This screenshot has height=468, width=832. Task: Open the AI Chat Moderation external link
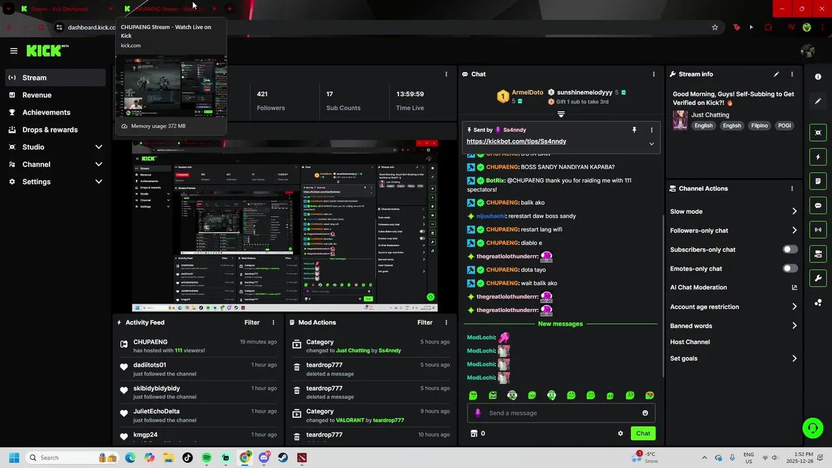coord(794,287)
